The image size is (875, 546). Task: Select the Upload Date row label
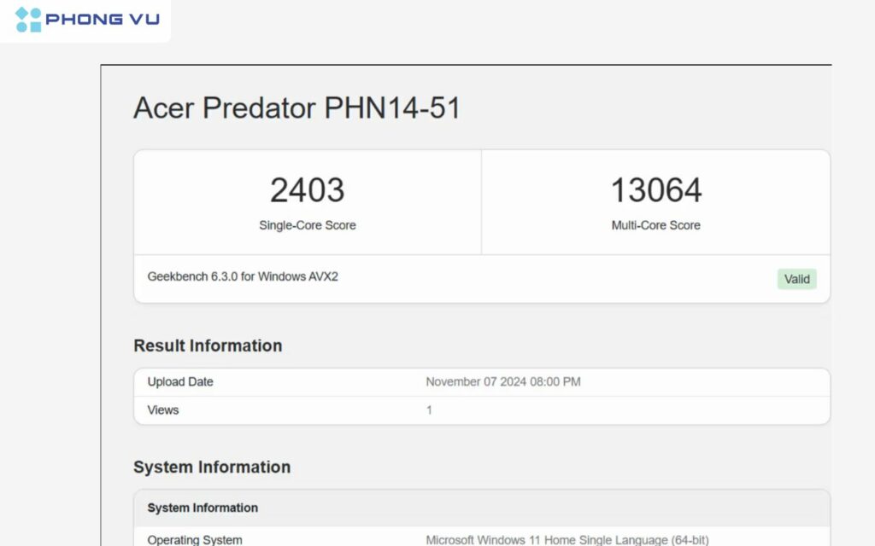(x=180, y=382)
